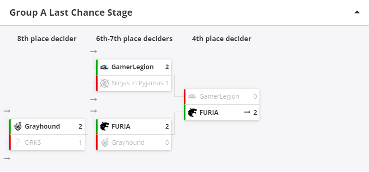Click the FURIA logo in the 6th-7th place decider
The width and height of the screenshot is (370, 172).
pos(105,126)
